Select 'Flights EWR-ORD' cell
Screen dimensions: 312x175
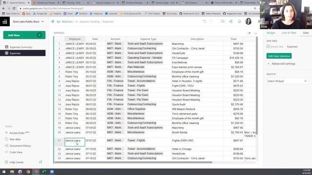click(197, 142)
